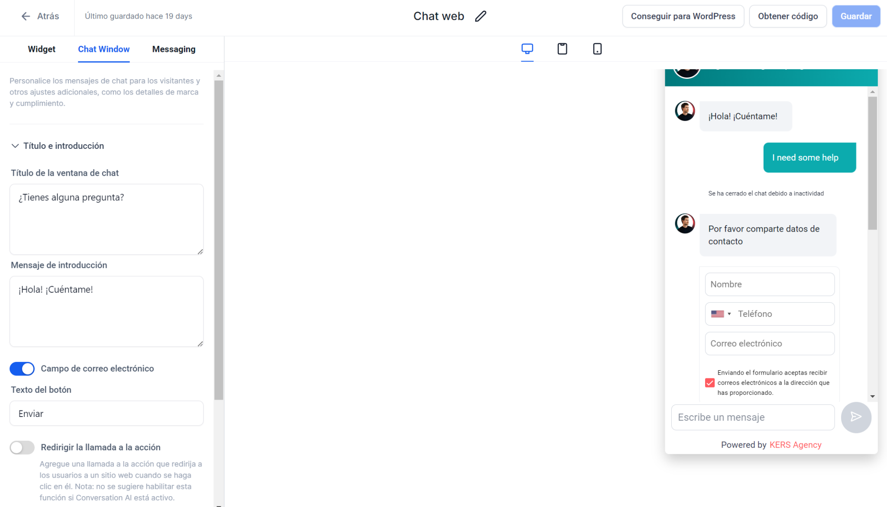This screenshot has height=507, width=887.
Task: Toggle Campo de correo electrónico switch
Action: [x=22, y=368]
